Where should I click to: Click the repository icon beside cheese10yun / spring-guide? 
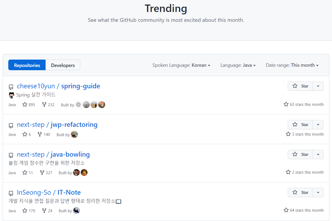11,87
